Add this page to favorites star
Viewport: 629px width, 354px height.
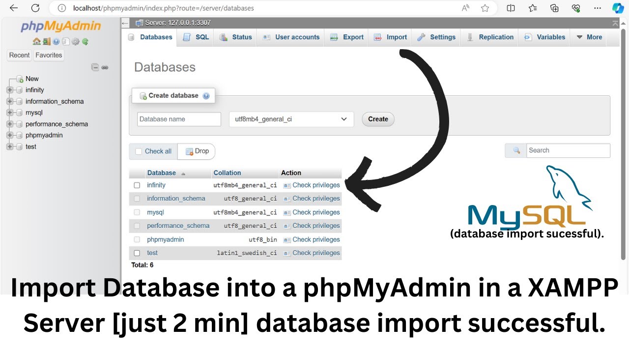pos(485,8)
